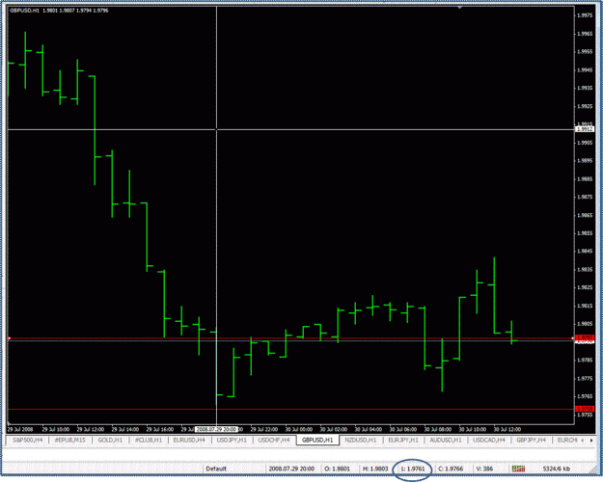Click the L: 1.9761 low price field
The height and width of the screenshot is (483, 603).
pos(413,469)
